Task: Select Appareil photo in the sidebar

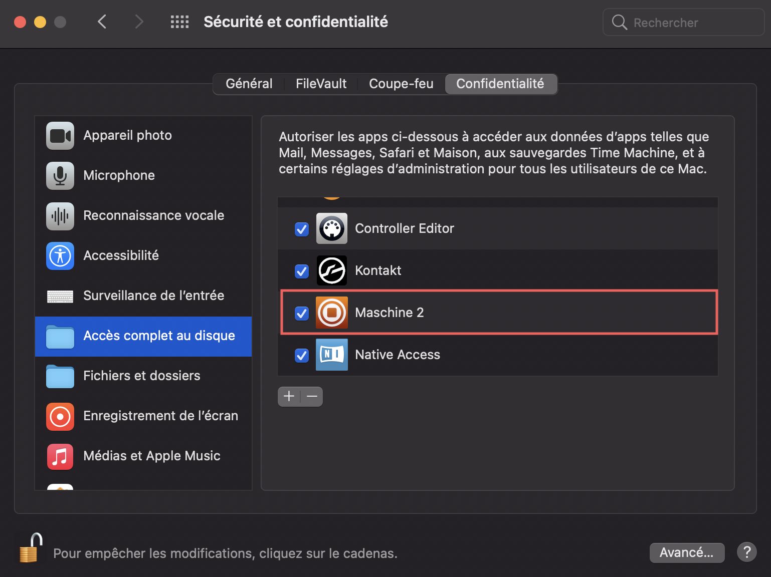Action: click(143, 136)
